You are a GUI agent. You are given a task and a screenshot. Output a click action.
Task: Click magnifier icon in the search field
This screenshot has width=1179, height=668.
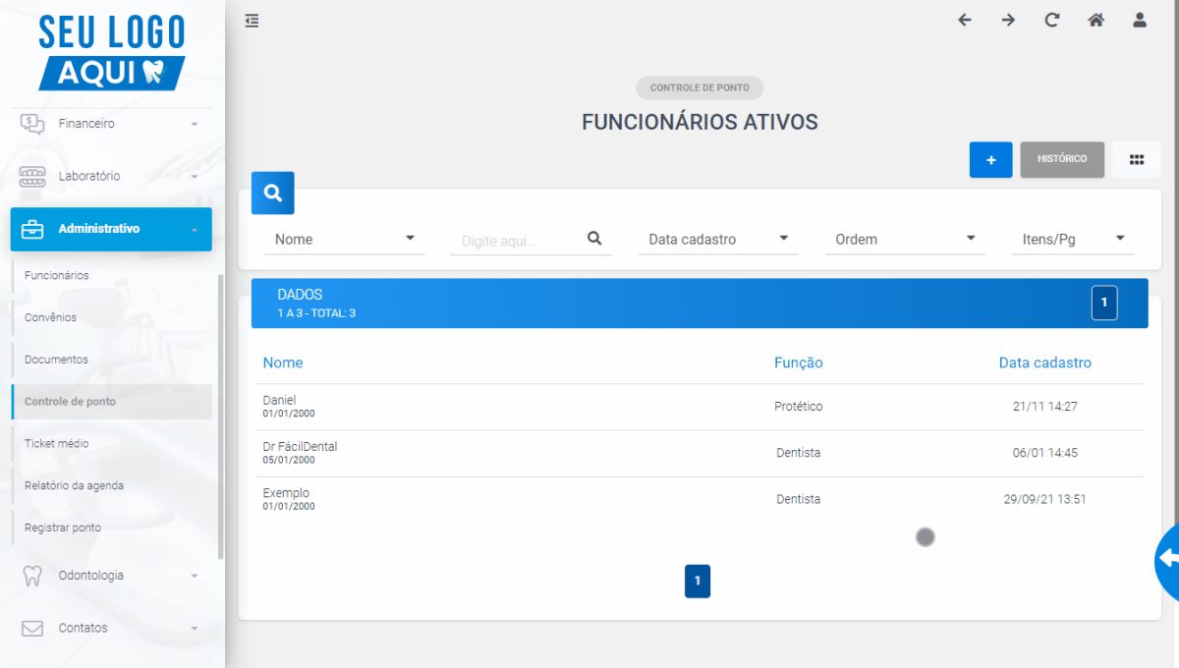pos(594,238)
